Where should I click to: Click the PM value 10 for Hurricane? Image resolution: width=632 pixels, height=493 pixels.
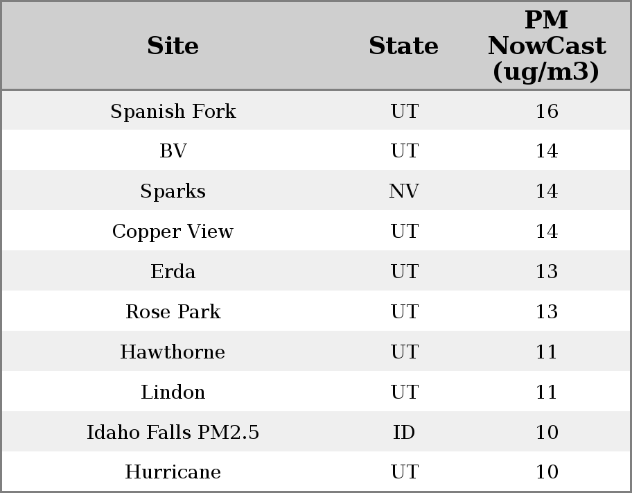click(546, 472)
